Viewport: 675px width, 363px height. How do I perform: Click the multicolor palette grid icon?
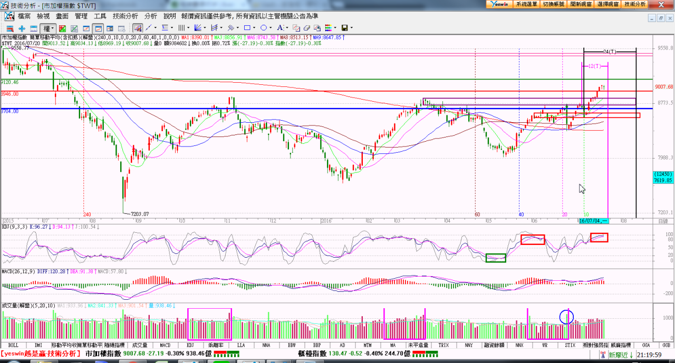(x=327, y=28)
